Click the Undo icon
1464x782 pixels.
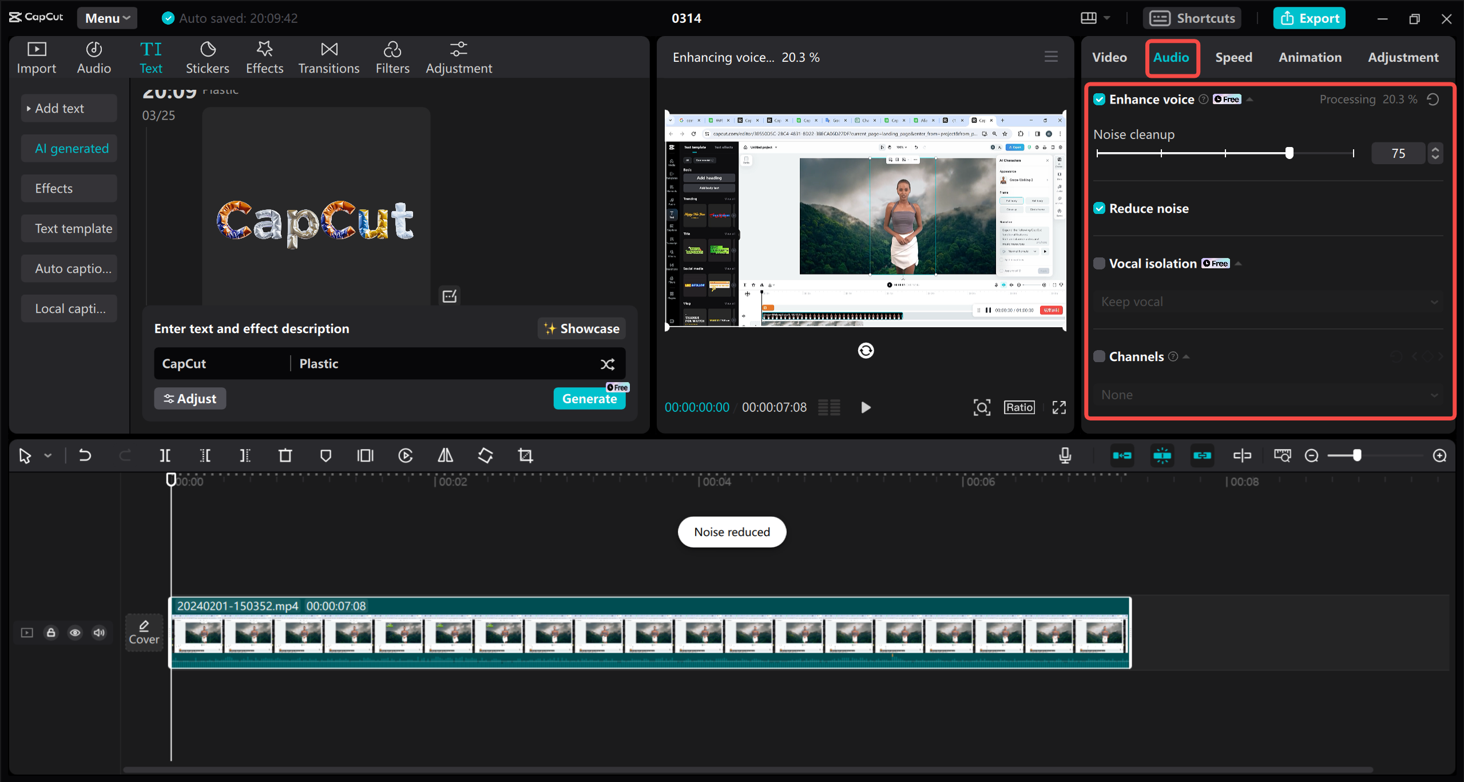85,455
